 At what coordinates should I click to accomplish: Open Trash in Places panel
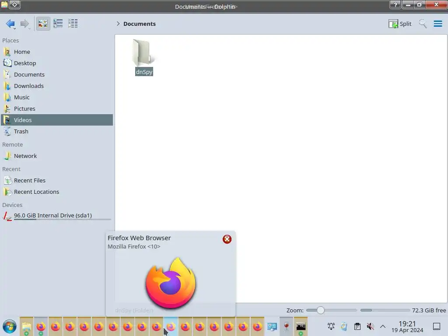coord(57,131)
